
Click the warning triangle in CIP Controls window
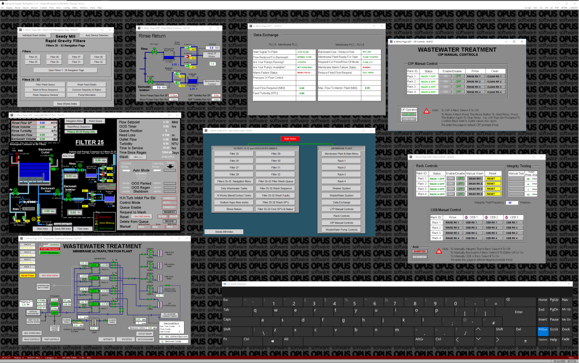point(427,111)
